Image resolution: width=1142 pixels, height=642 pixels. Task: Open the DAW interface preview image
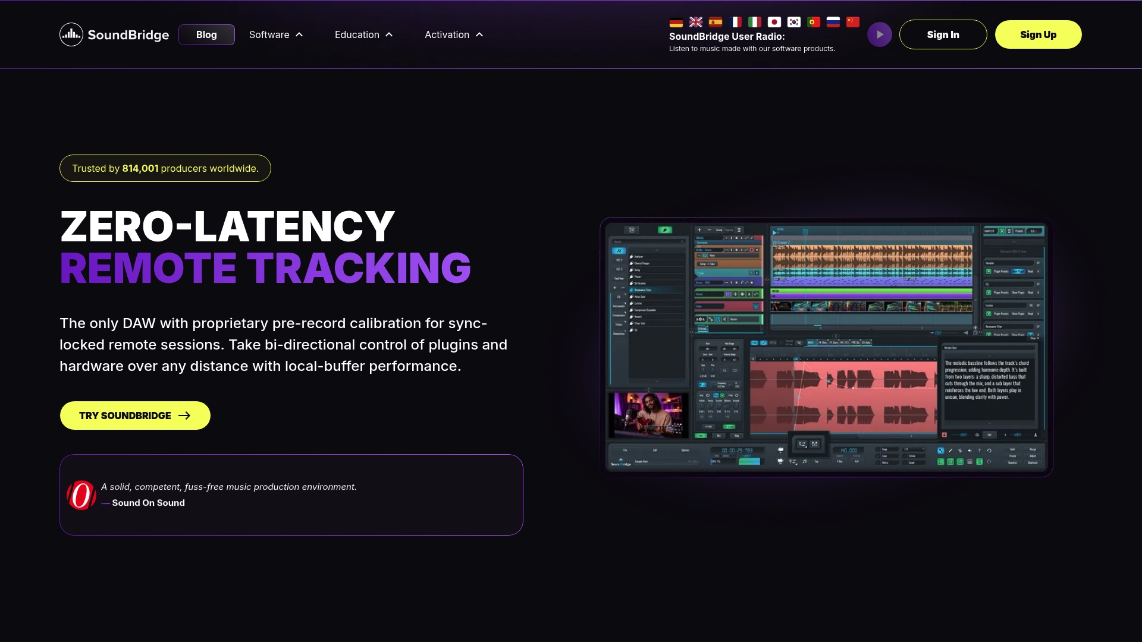coord(826,347)
